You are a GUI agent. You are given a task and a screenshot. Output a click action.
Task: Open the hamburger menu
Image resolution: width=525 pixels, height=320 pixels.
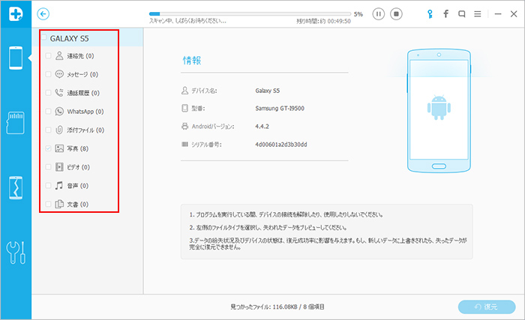tap(478, 14)
